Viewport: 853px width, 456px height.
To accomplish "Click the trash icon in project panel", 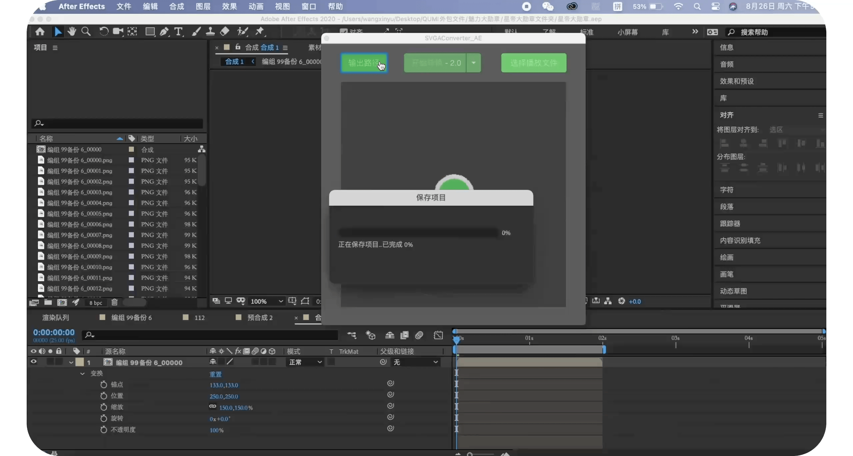I will point(114,302).
